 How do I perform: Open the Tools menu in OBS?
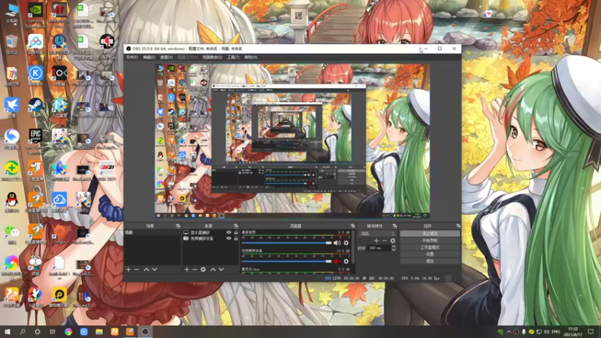click(233, 57)
